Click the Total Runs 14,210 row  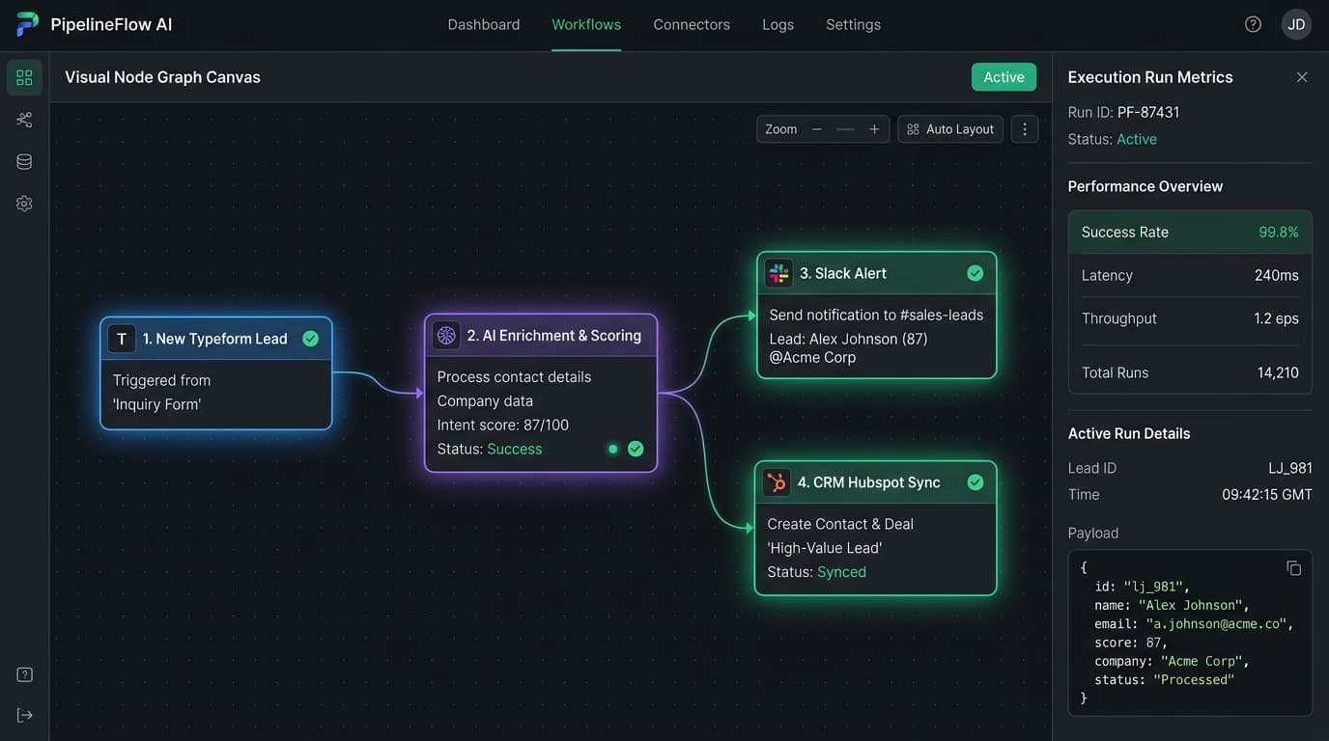pos(1190,372)
